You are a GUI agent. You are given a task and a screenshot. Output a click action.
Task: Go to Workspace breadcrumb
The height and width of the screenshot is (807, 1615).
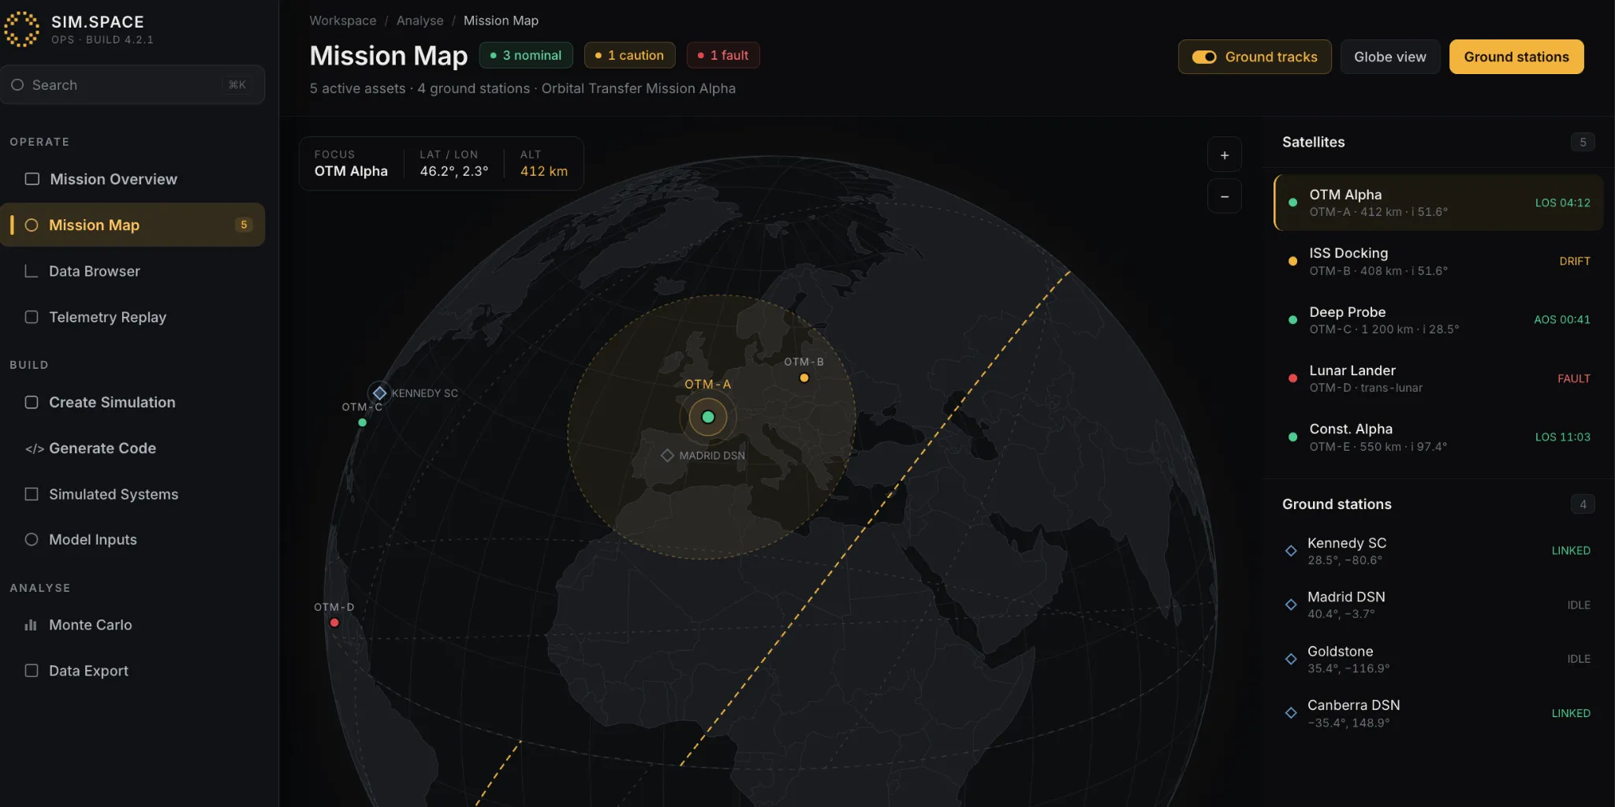pyautogui.click(x=343, y=20)
